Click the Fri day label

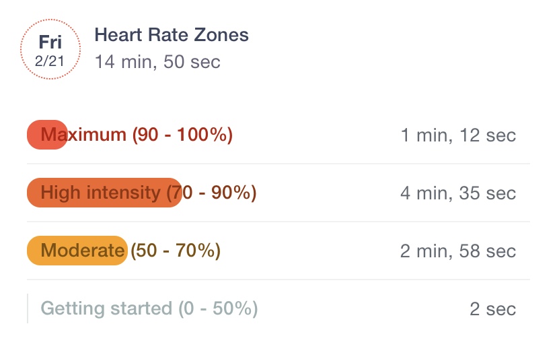[x=50, y=42]
